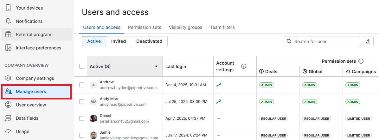Tick the checkbox for Andy Mac's row
The height and width of the screenshot is (140, 379).
pyautogui.click(x=82, y=102)
